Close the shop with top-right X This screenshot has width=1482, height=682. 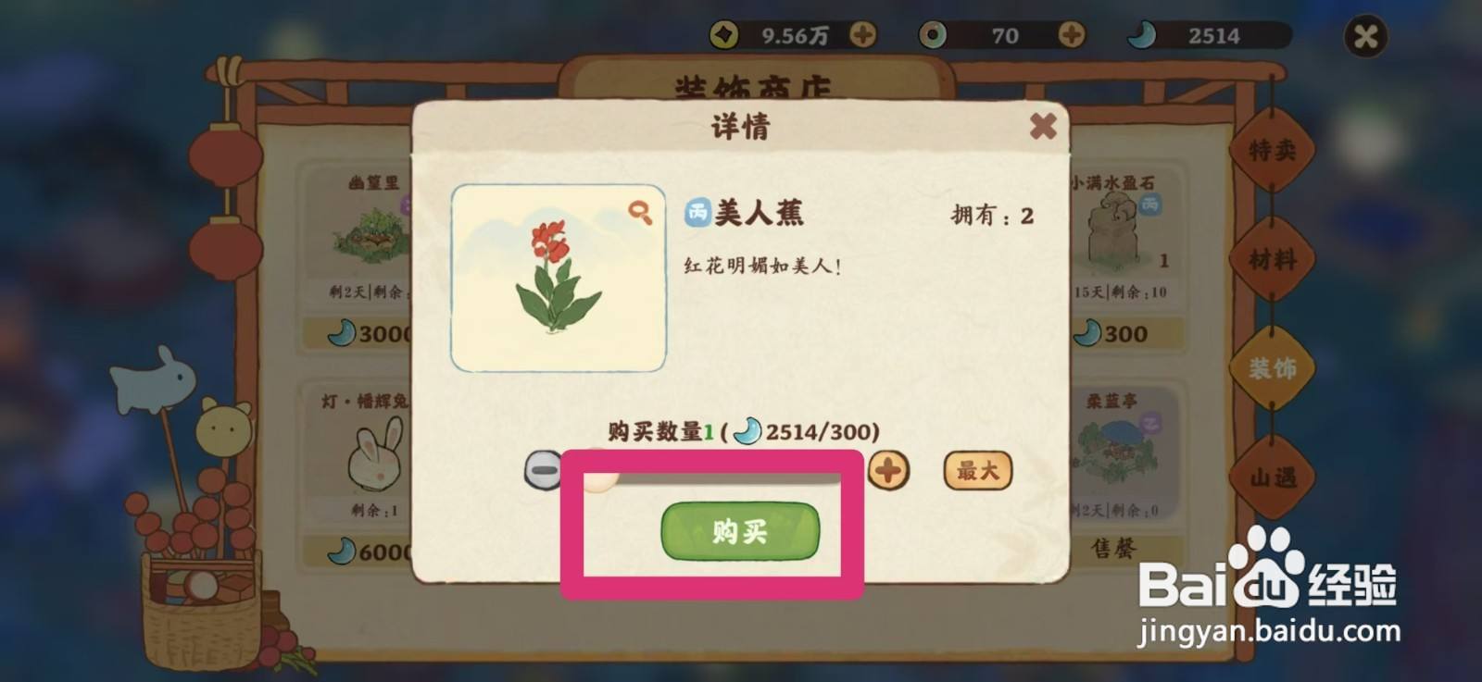(1365, 36)
